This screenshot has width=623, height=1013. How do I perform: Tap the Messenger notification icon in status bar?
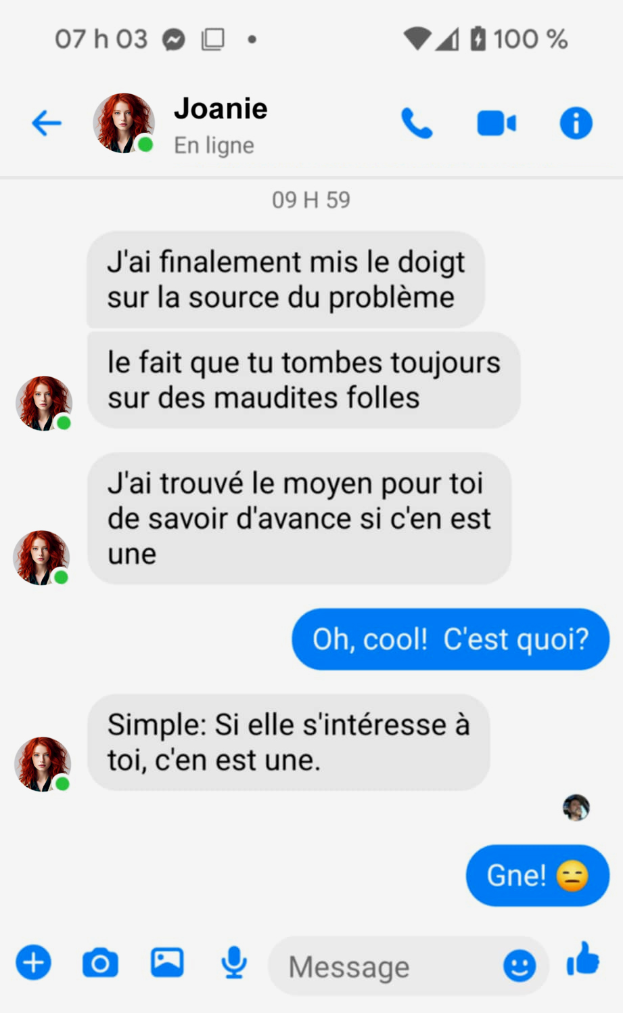(174, 39)
